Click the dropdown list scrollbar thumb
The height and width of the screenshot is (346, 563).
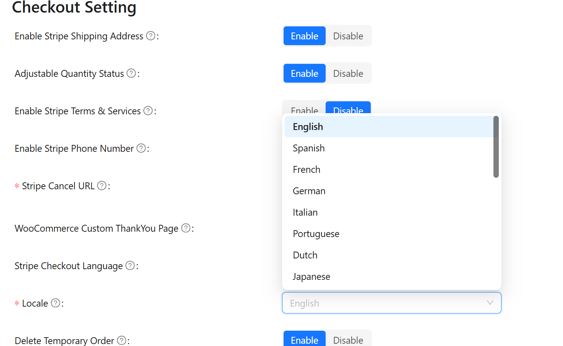tap(496, 147)
